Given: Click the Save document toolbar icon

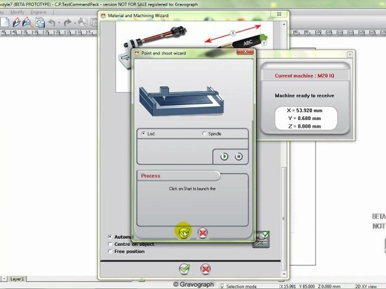Looking at the screenshot, I should (40, 22).
